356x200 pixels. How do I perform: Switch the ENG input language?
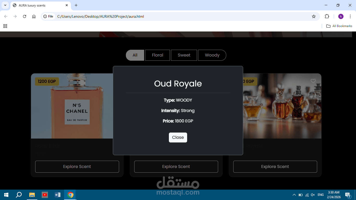click(x=321, y=195)
